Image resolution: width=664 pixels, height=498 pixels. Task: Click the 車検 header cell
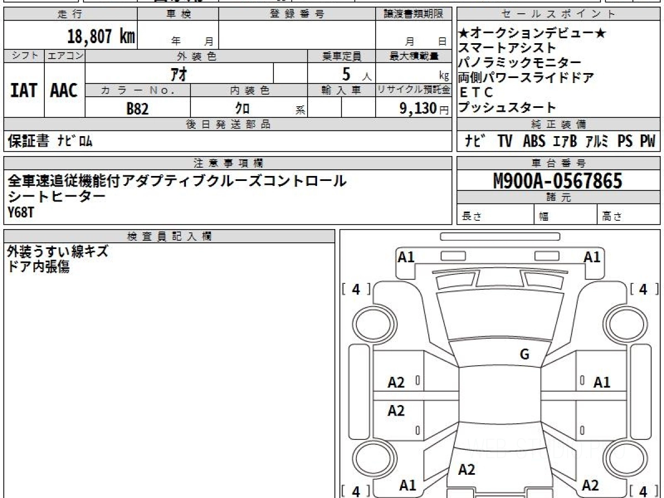click(x=178, y=14)
